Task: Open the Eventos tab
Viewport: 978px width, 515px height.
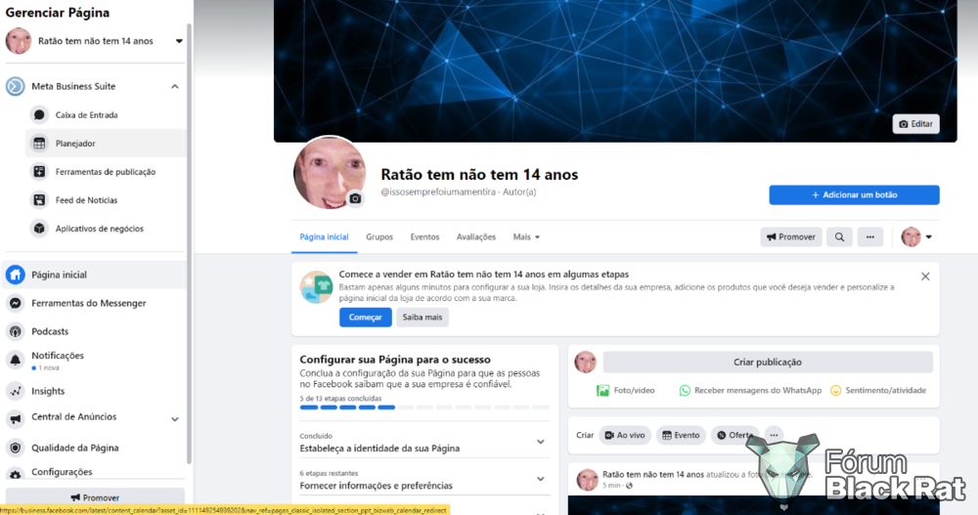Action: tap(424, 236)
